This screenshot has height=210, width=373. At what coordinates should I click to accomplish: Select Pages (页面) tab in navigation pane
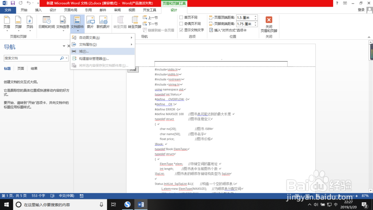click(21, 69)
